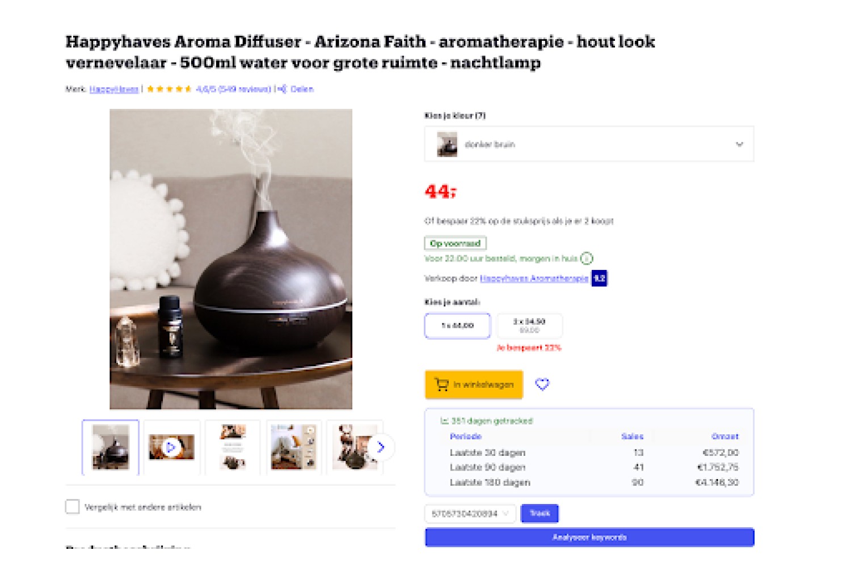Click the seller rating 9.2 badge
This screenshot has height=567, width=851.
point(600,278)
